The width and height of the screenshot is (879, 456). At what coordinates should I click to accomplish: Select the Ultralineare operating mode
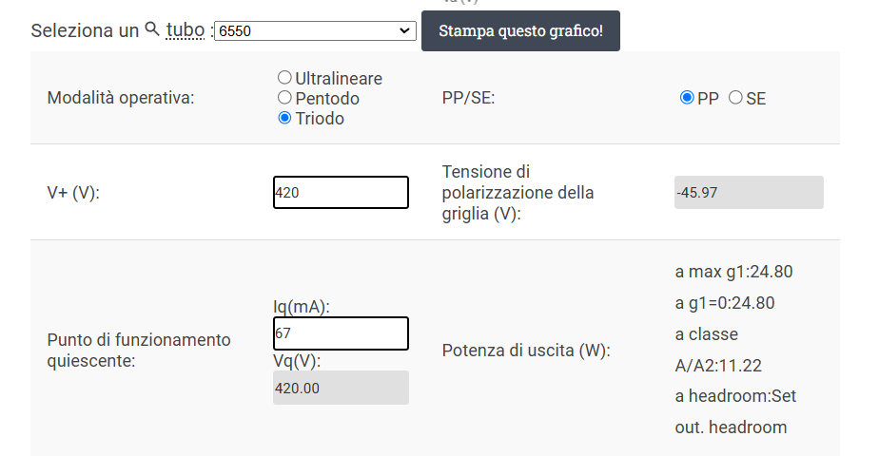(x=284, y=77)
